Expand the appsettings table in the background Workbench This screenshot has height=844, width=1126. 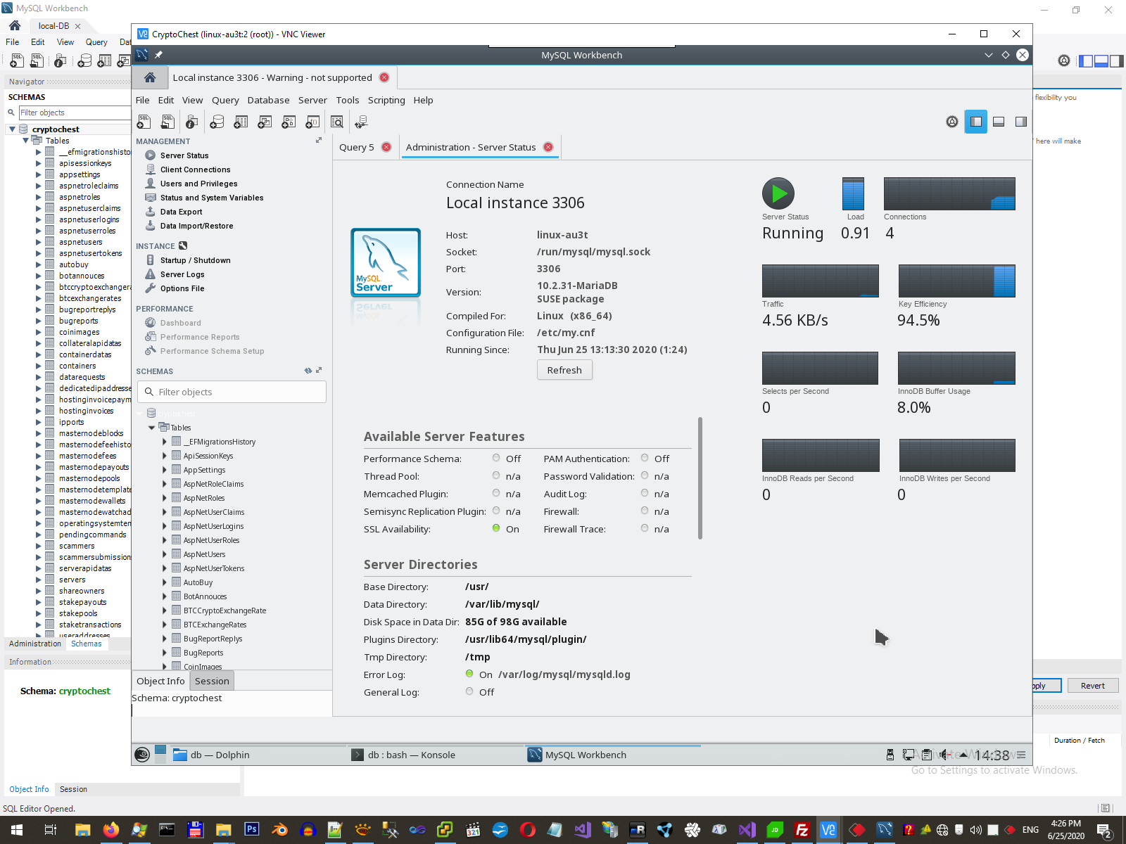click(39, 174)
